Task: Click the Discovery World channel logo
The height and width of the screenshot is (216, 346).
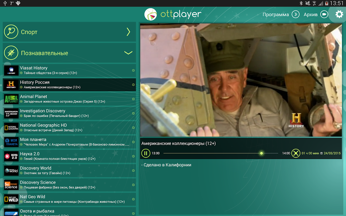Action: point(11,170)
